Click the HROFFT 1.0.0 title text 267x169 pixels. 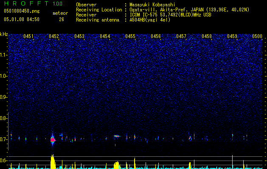coord(33,3)
